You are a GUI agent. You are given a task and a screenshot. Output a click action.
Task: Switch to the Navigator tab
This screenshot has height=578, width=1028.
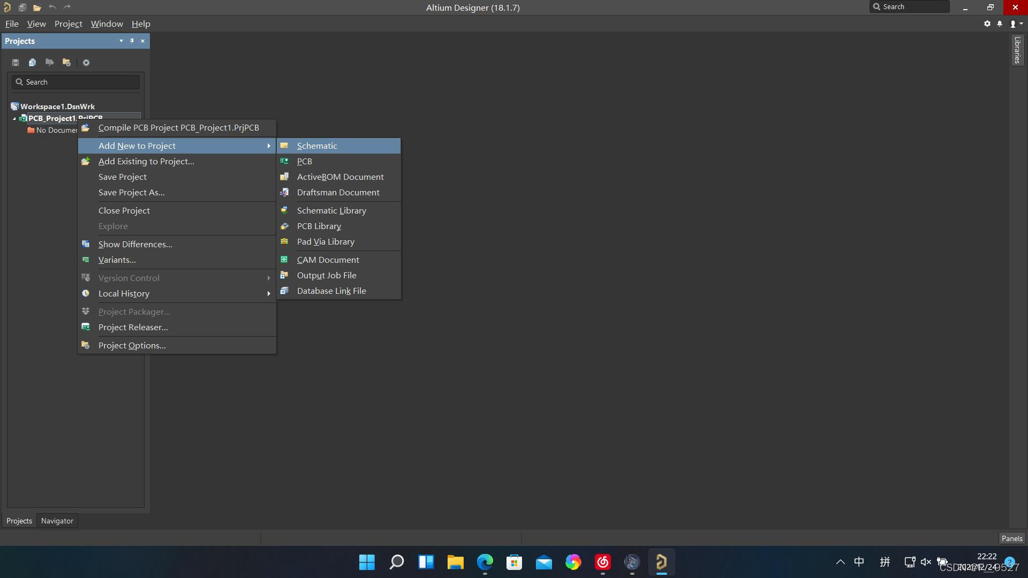tap(57, 521)
